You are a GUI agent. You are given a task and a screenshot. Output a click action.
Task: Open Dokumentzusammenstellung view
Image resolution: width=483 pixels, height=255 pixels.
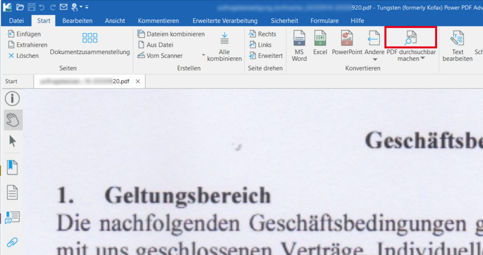tap(90, 44)
